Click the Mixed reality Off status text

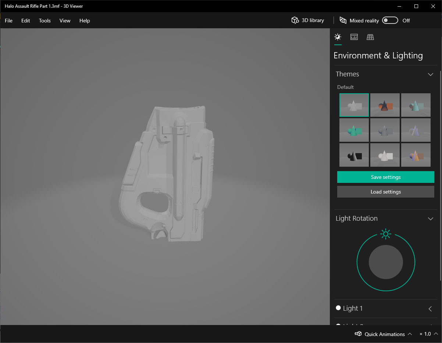point(406,21)
